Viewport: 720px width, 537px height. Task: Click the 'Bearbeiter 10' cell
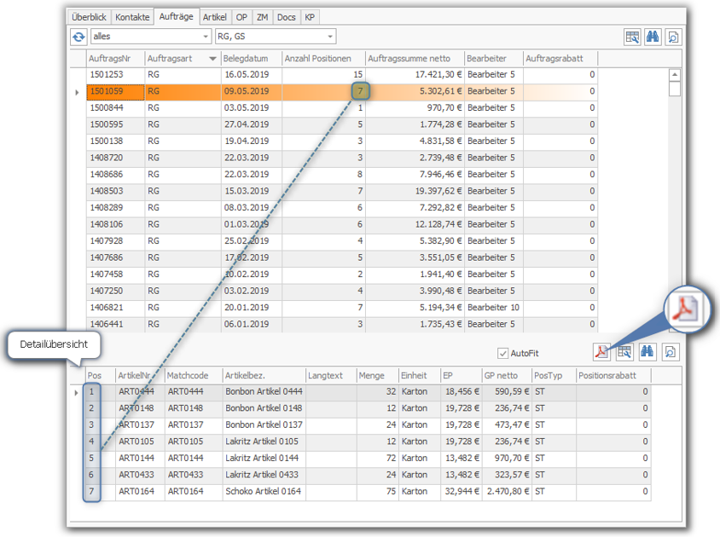(x=494, y=307)
